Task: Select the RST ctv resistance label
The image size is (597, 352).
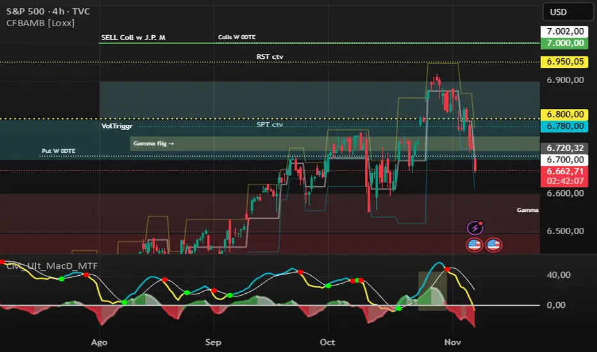Action: click(x=270, y=57)
